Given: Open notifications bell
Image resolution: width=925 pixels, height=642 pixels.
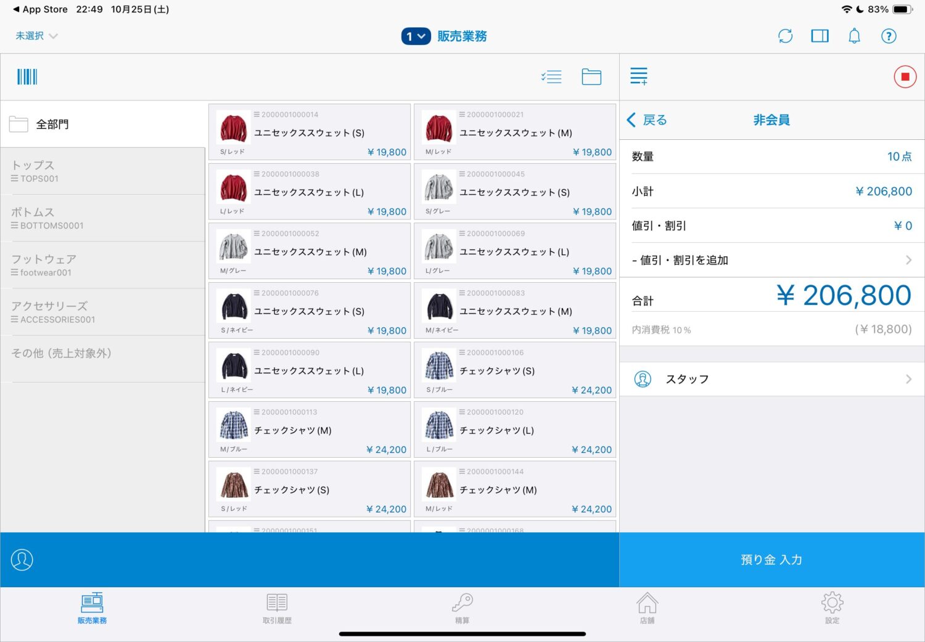Looking at the screenshot, I should coord(854,36).
